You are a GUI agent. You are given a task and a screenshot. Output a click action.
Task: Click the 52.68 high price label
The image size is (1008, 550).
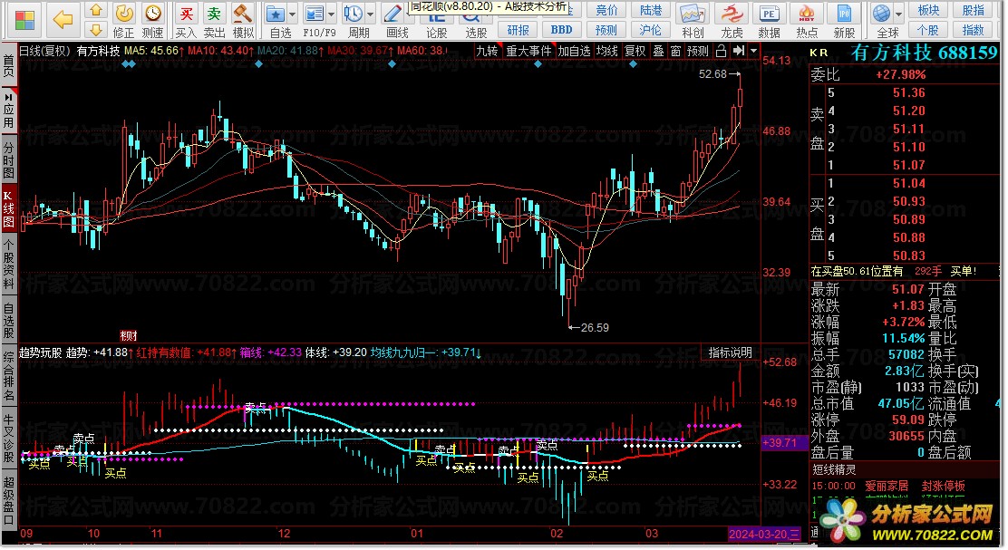(712, 74)
